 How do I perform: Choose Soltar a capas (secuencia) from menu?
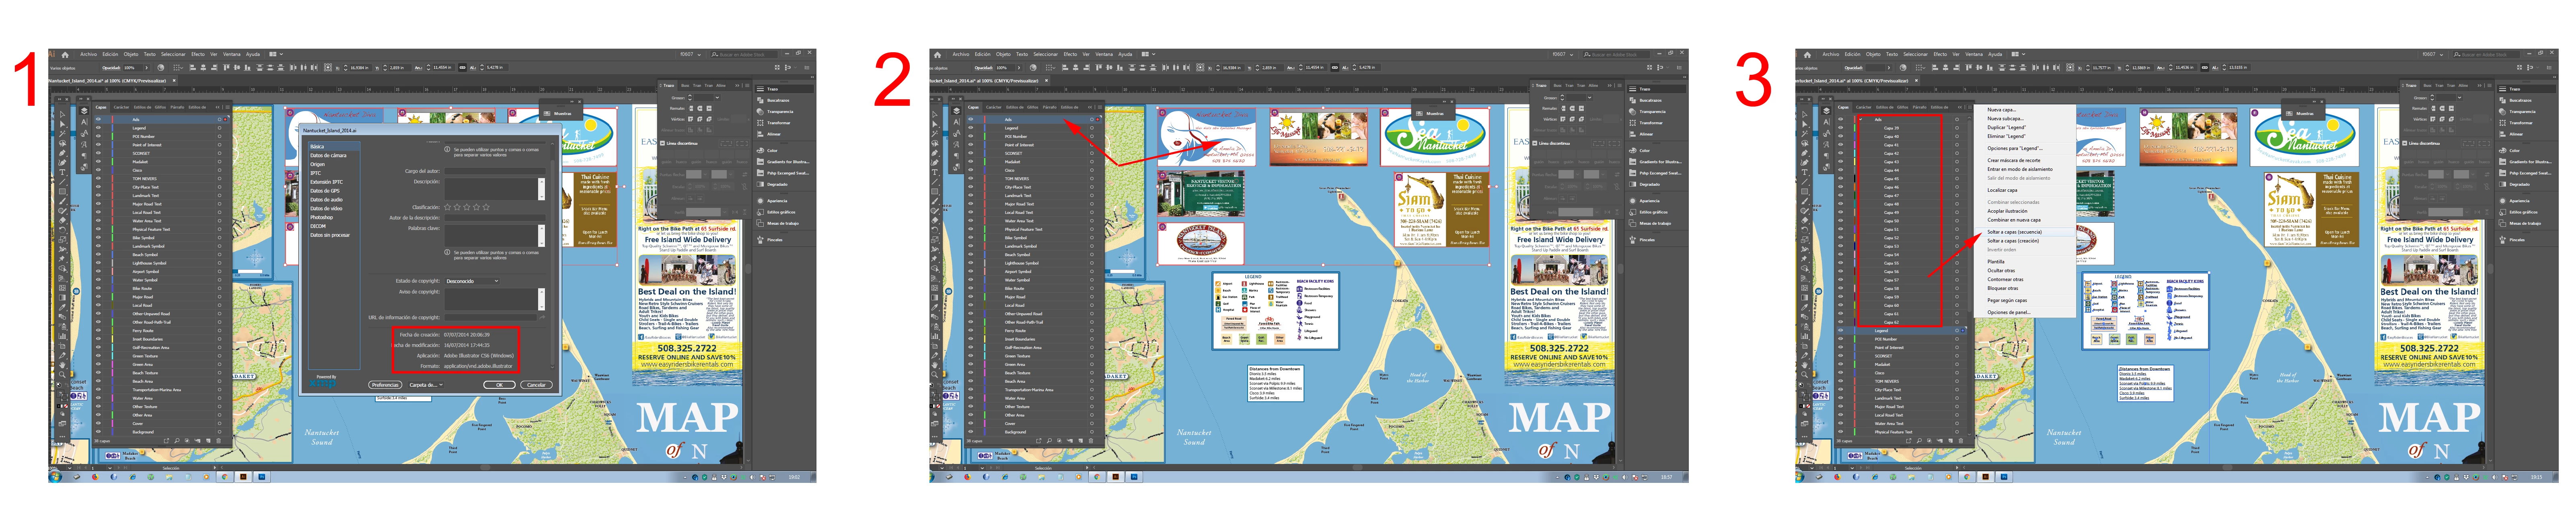point(2014,232)
